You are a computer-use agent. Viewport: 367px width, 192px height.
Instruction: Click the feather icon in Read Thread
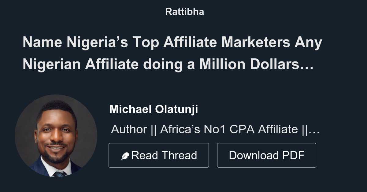point(125,156)
